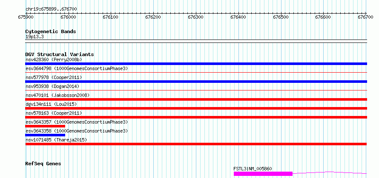
Task: Select the thin red line for nsv953938
Action: (x=196, y=90)
